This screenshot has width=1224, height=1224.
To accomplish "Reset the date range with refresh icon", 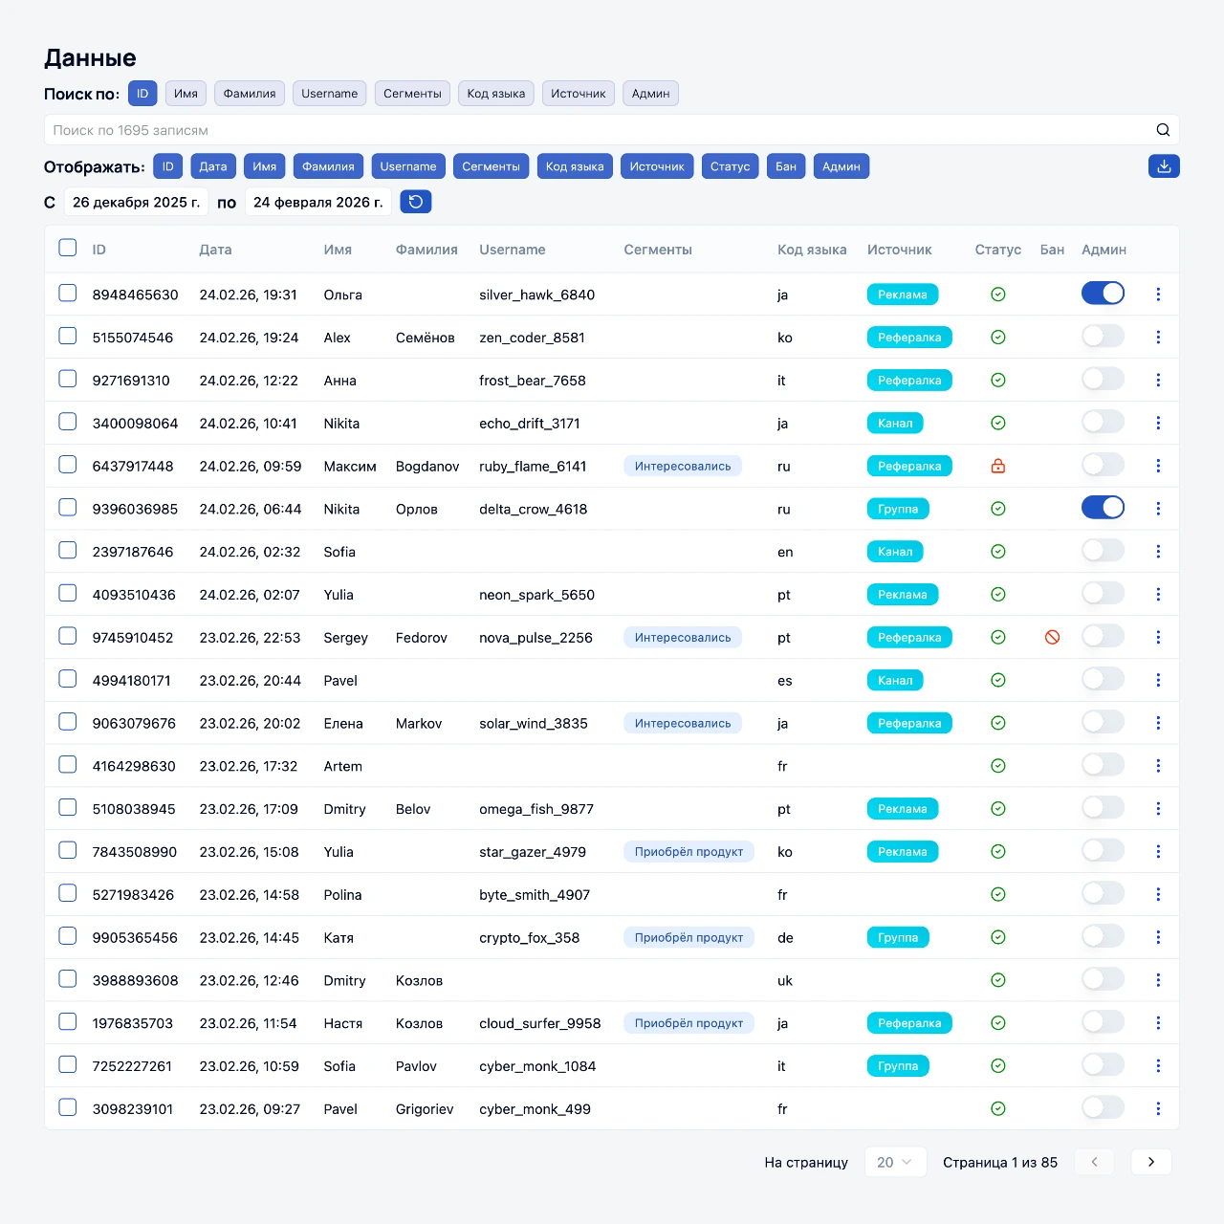I will click(416, 202).
